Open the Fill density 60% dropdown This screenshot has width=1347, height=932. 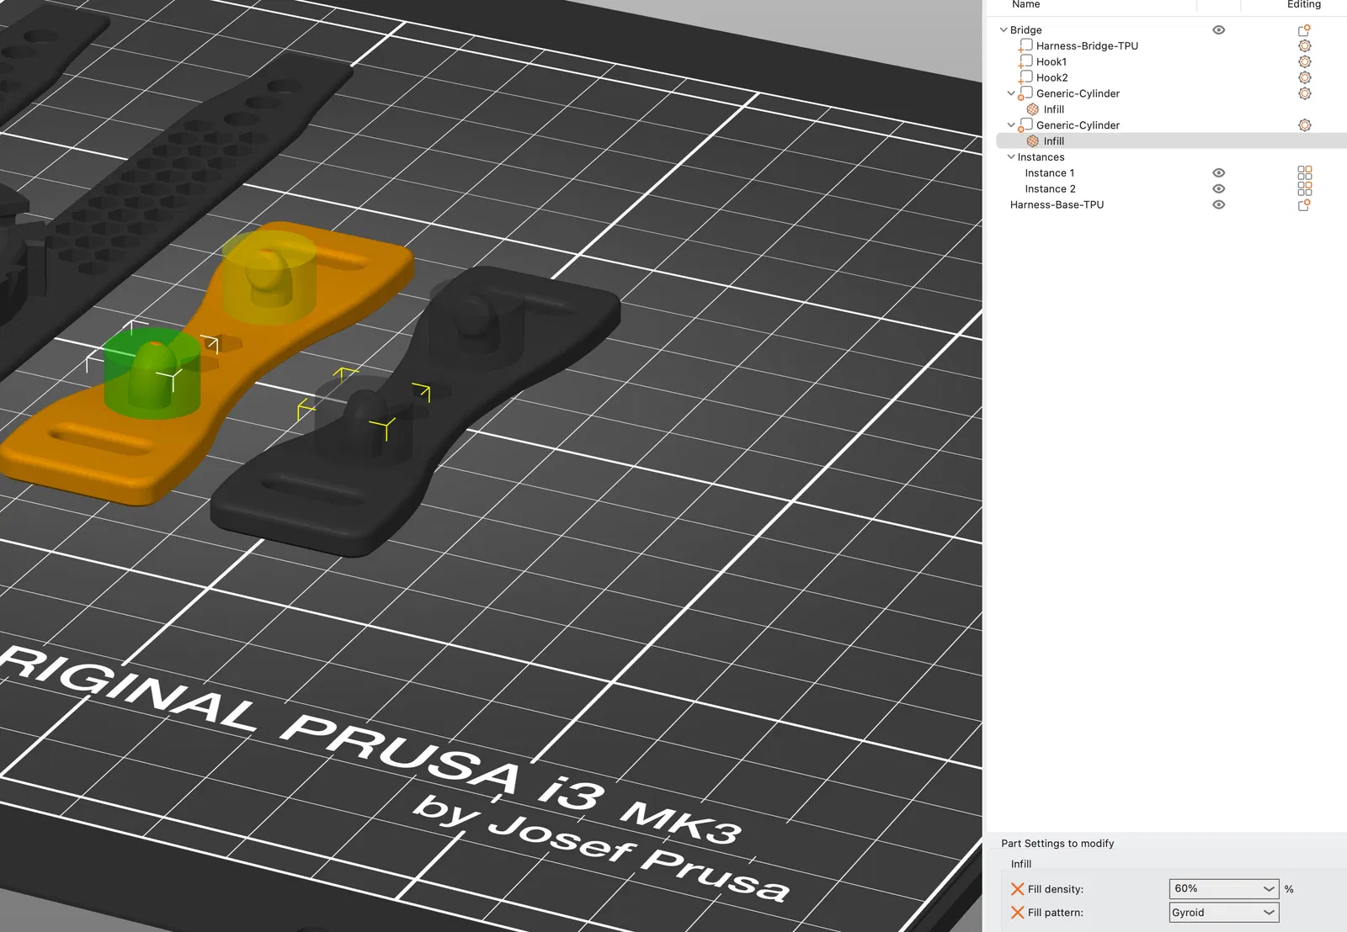(1224, 888)
